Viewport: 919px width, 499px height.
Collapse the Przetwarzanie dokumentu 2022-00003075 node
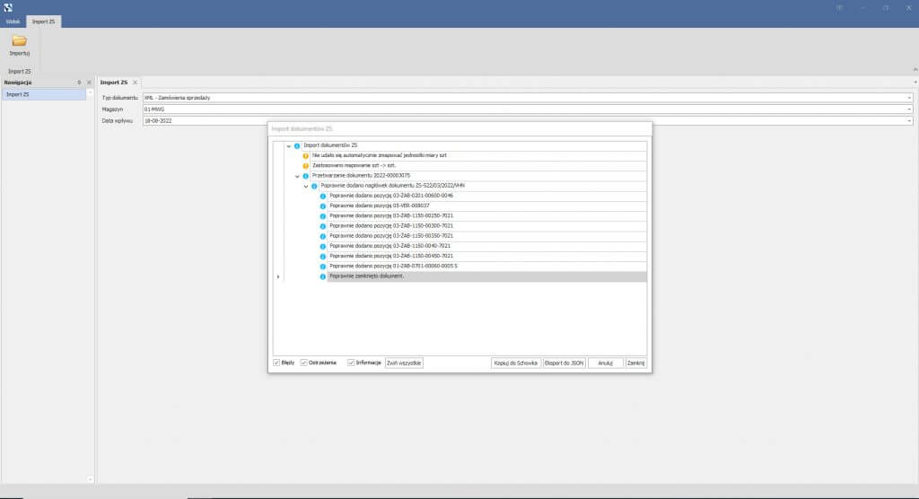tap(297, 176)
